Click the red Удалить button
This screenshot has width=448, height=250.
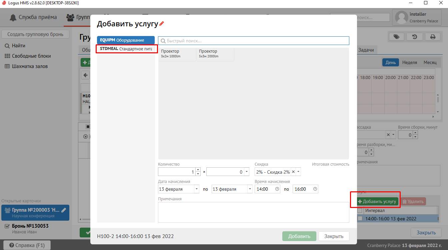click(413, 201)
